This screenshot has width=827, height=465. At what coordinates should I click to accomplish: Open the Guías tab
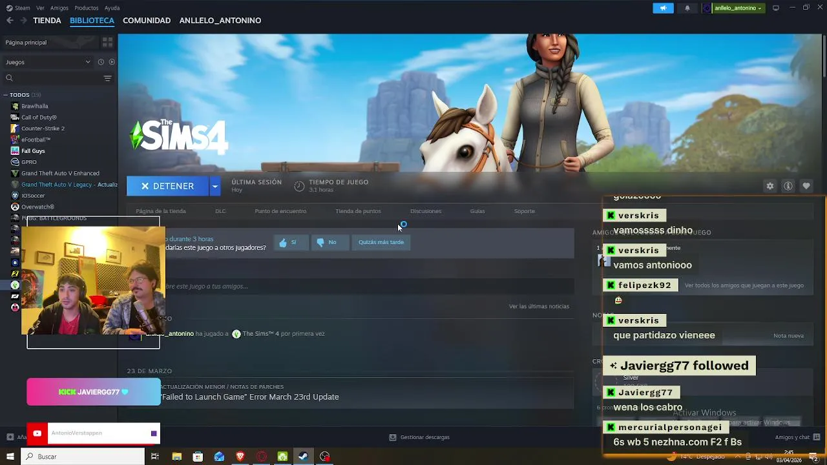click(x=477, y=211)
